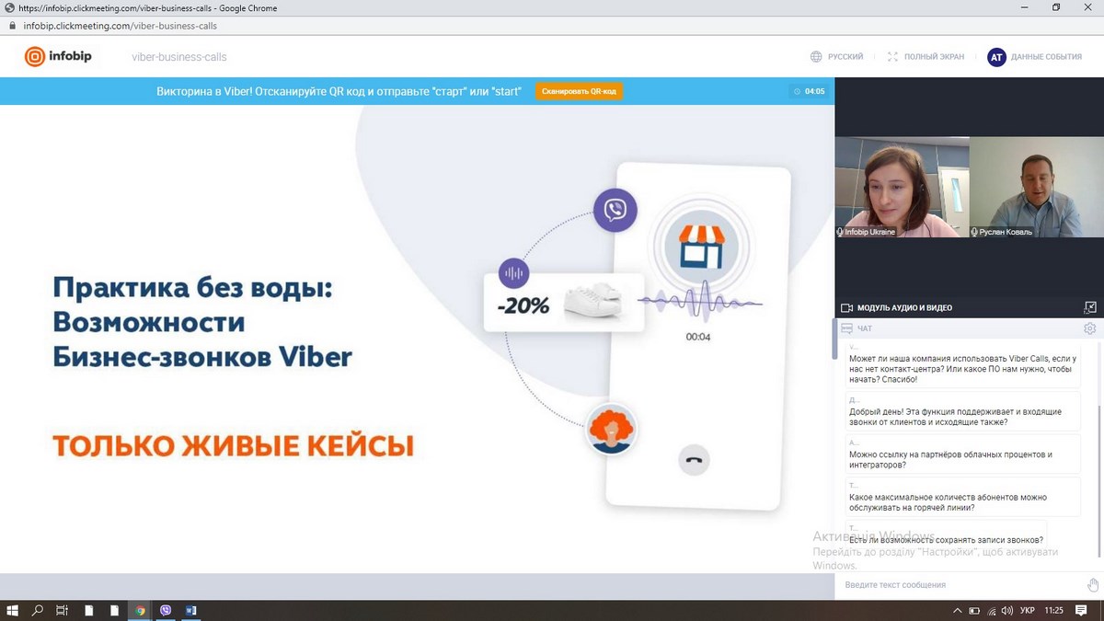
Task: Click the message text input field
Action: (957, 585)
